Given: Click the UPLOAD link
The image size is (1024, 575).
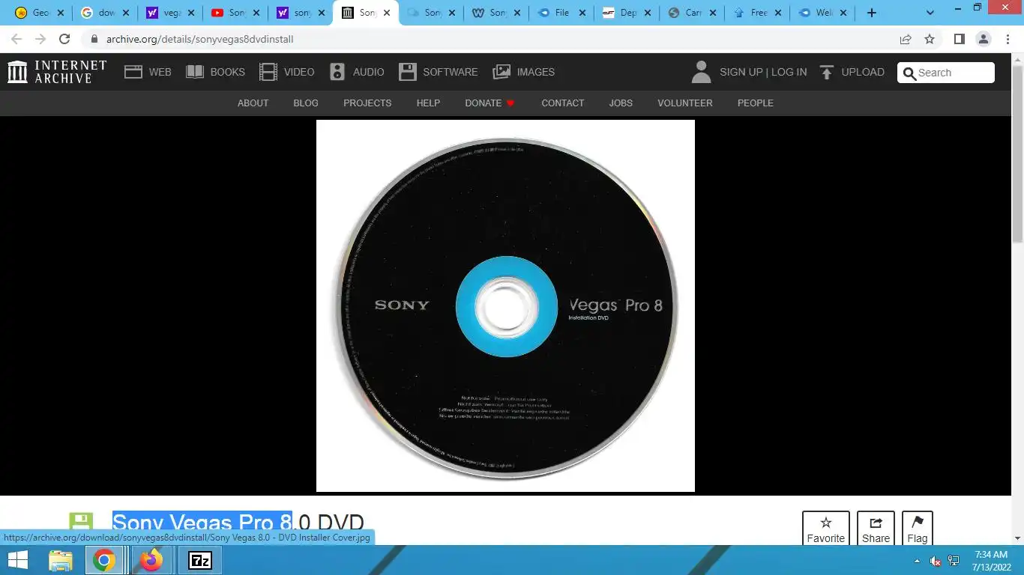Looking at the screenshot, I should [x=863, y=72].
